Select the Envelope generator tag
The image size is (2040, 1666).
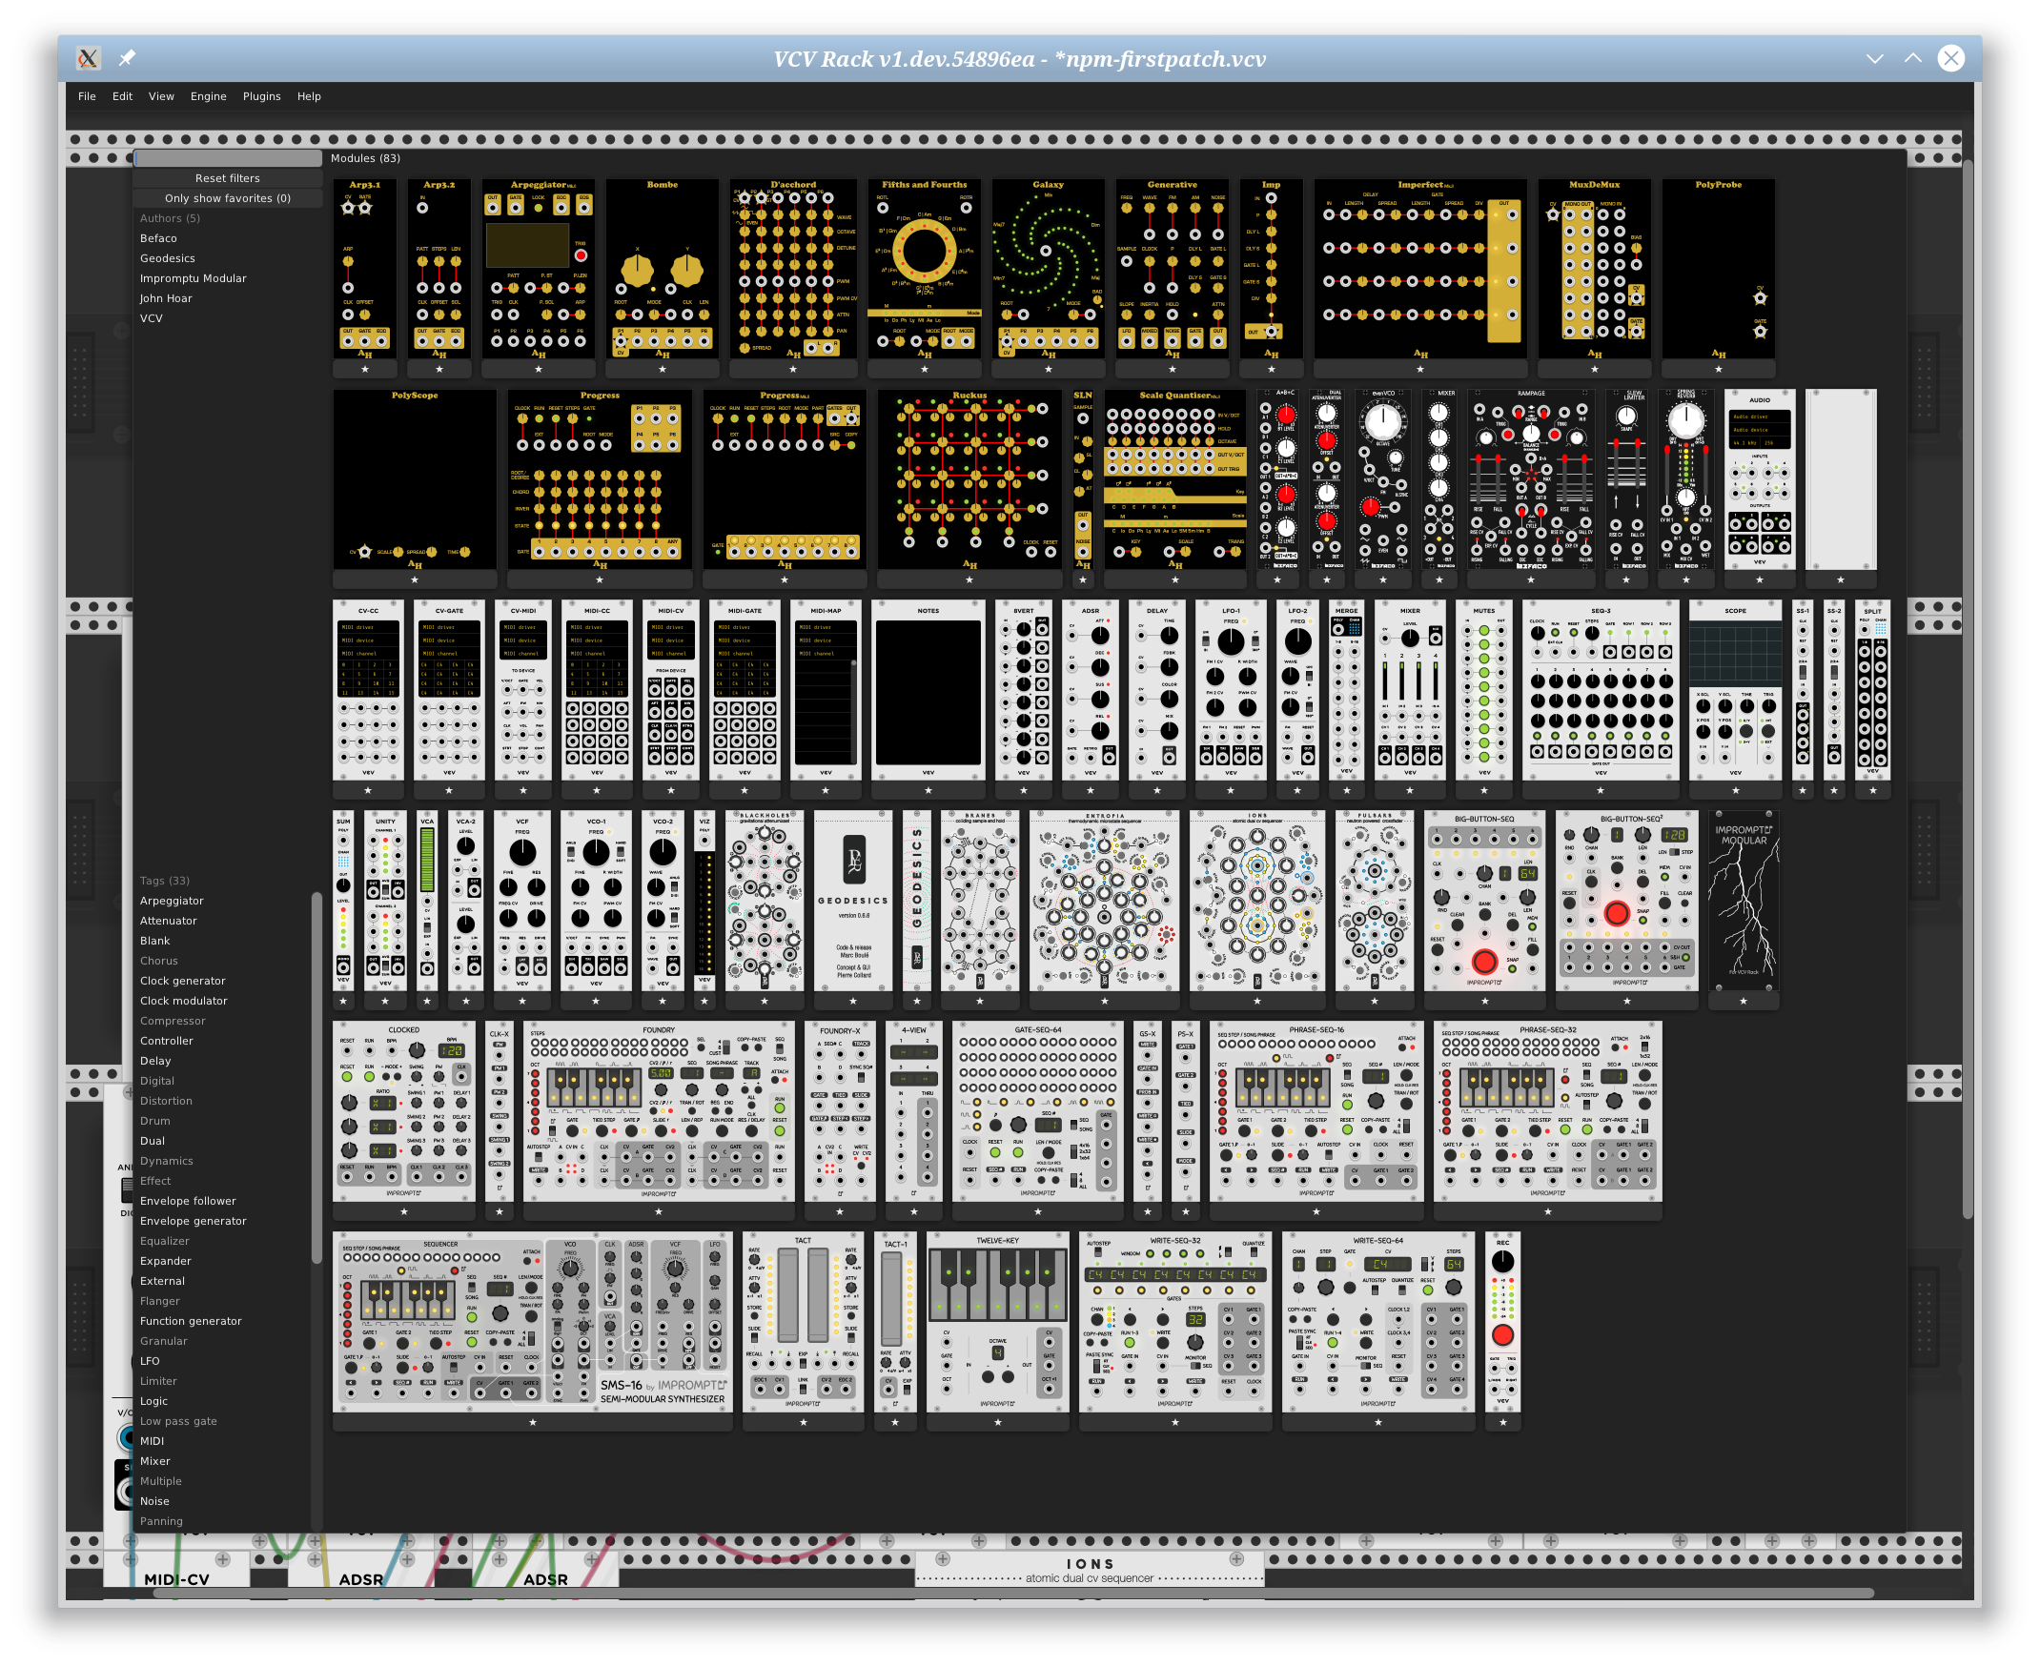tap(193, 1222)
